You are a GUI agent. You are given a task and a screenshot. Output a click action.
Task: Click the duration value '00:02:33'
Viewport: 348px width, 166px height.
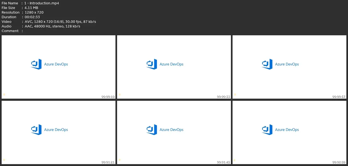click(32, 17)
